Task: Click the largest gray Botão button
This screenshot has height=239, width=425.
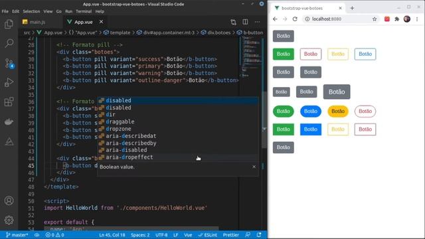Action: 337,92
